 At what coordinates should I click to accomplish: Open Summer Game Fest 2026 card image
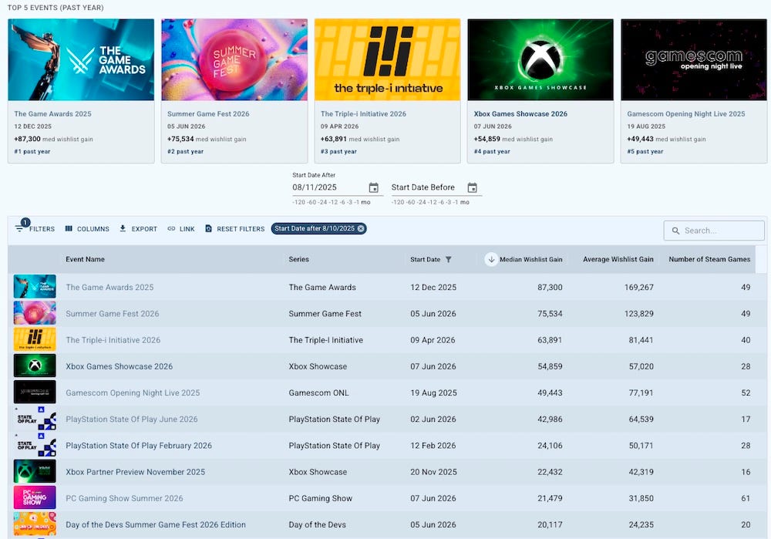[234, 59]
